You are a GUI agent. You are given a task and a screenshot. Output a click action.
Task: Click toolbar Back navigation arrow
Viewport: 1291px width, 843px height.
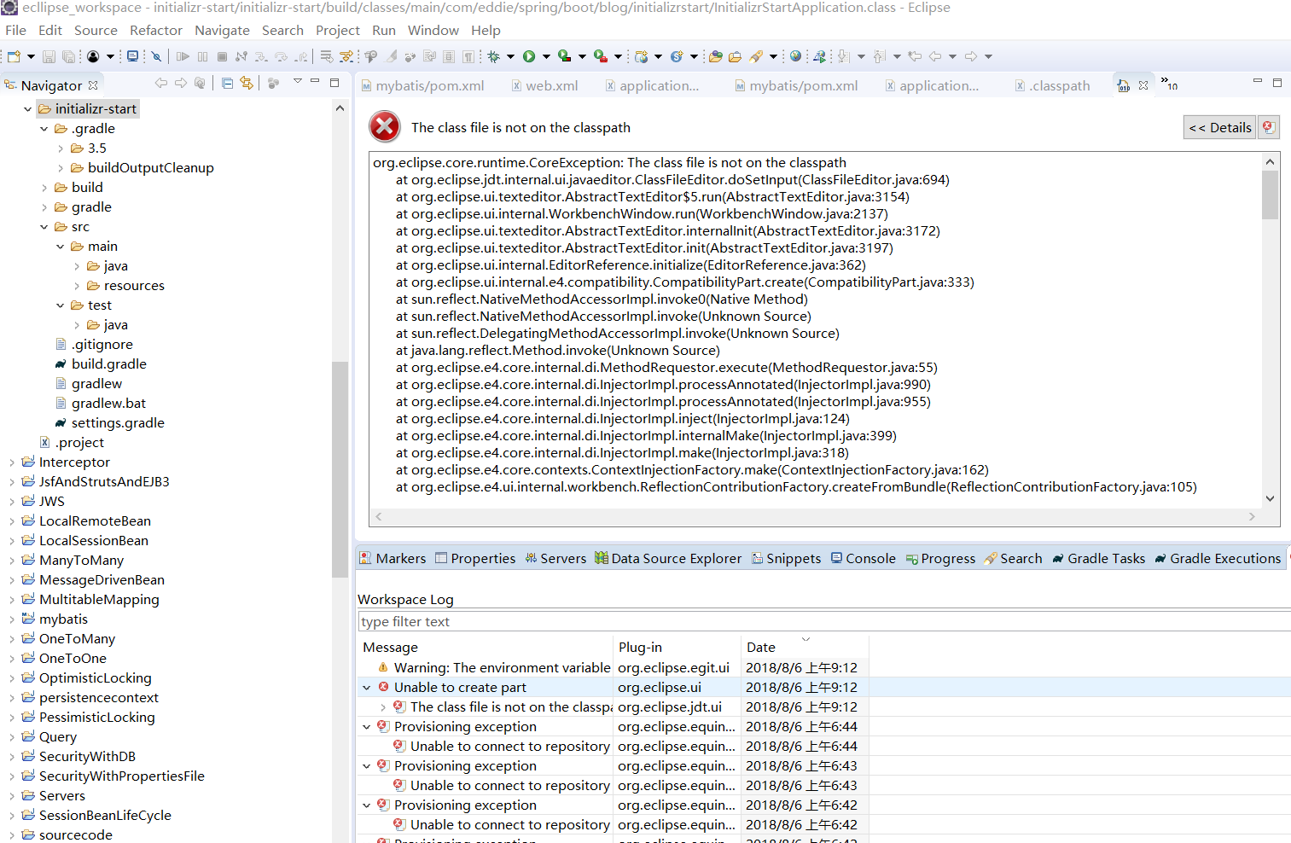935,56
